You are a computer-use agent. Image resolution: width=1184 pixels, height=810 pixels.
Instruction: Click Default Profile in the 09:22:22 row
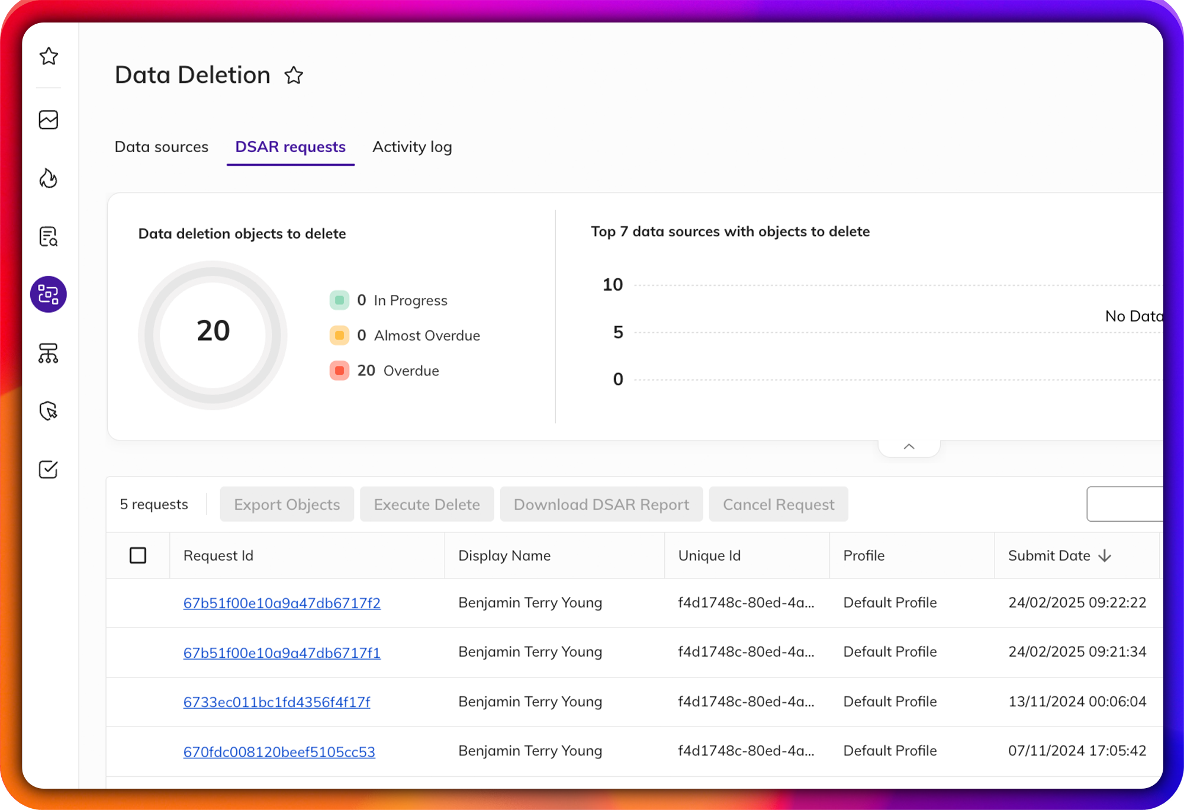coord(890,602)
